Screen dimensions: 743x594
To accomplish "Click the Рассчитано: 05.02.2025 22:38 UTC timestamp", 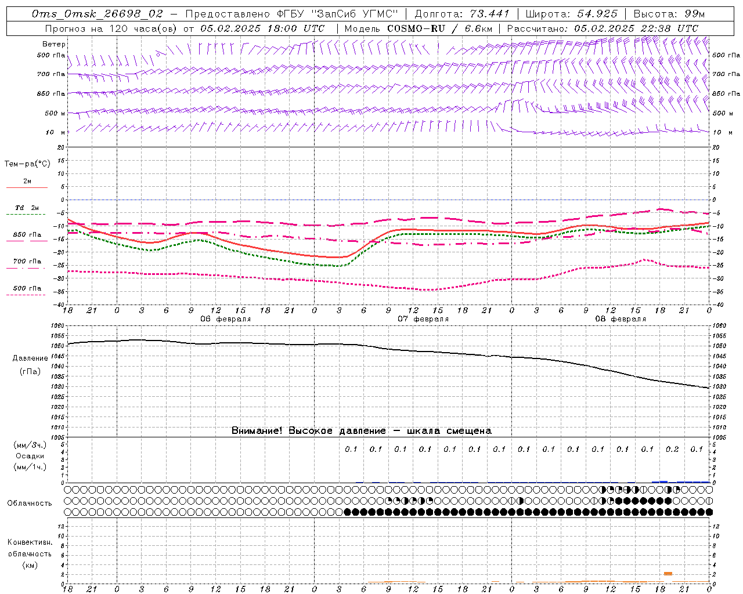I will (603, 28).
